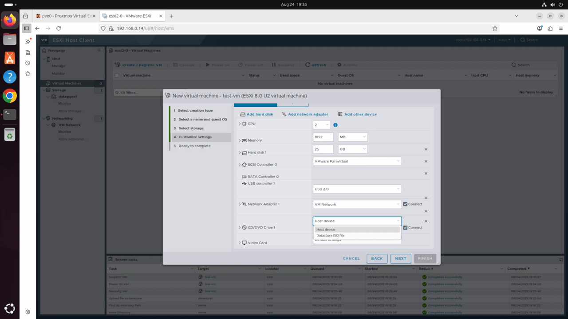The height and width of the screenshot is (319, 568).
Task: Remove SCSI Controller 0 using its X
Action: (x=426, y=161)
